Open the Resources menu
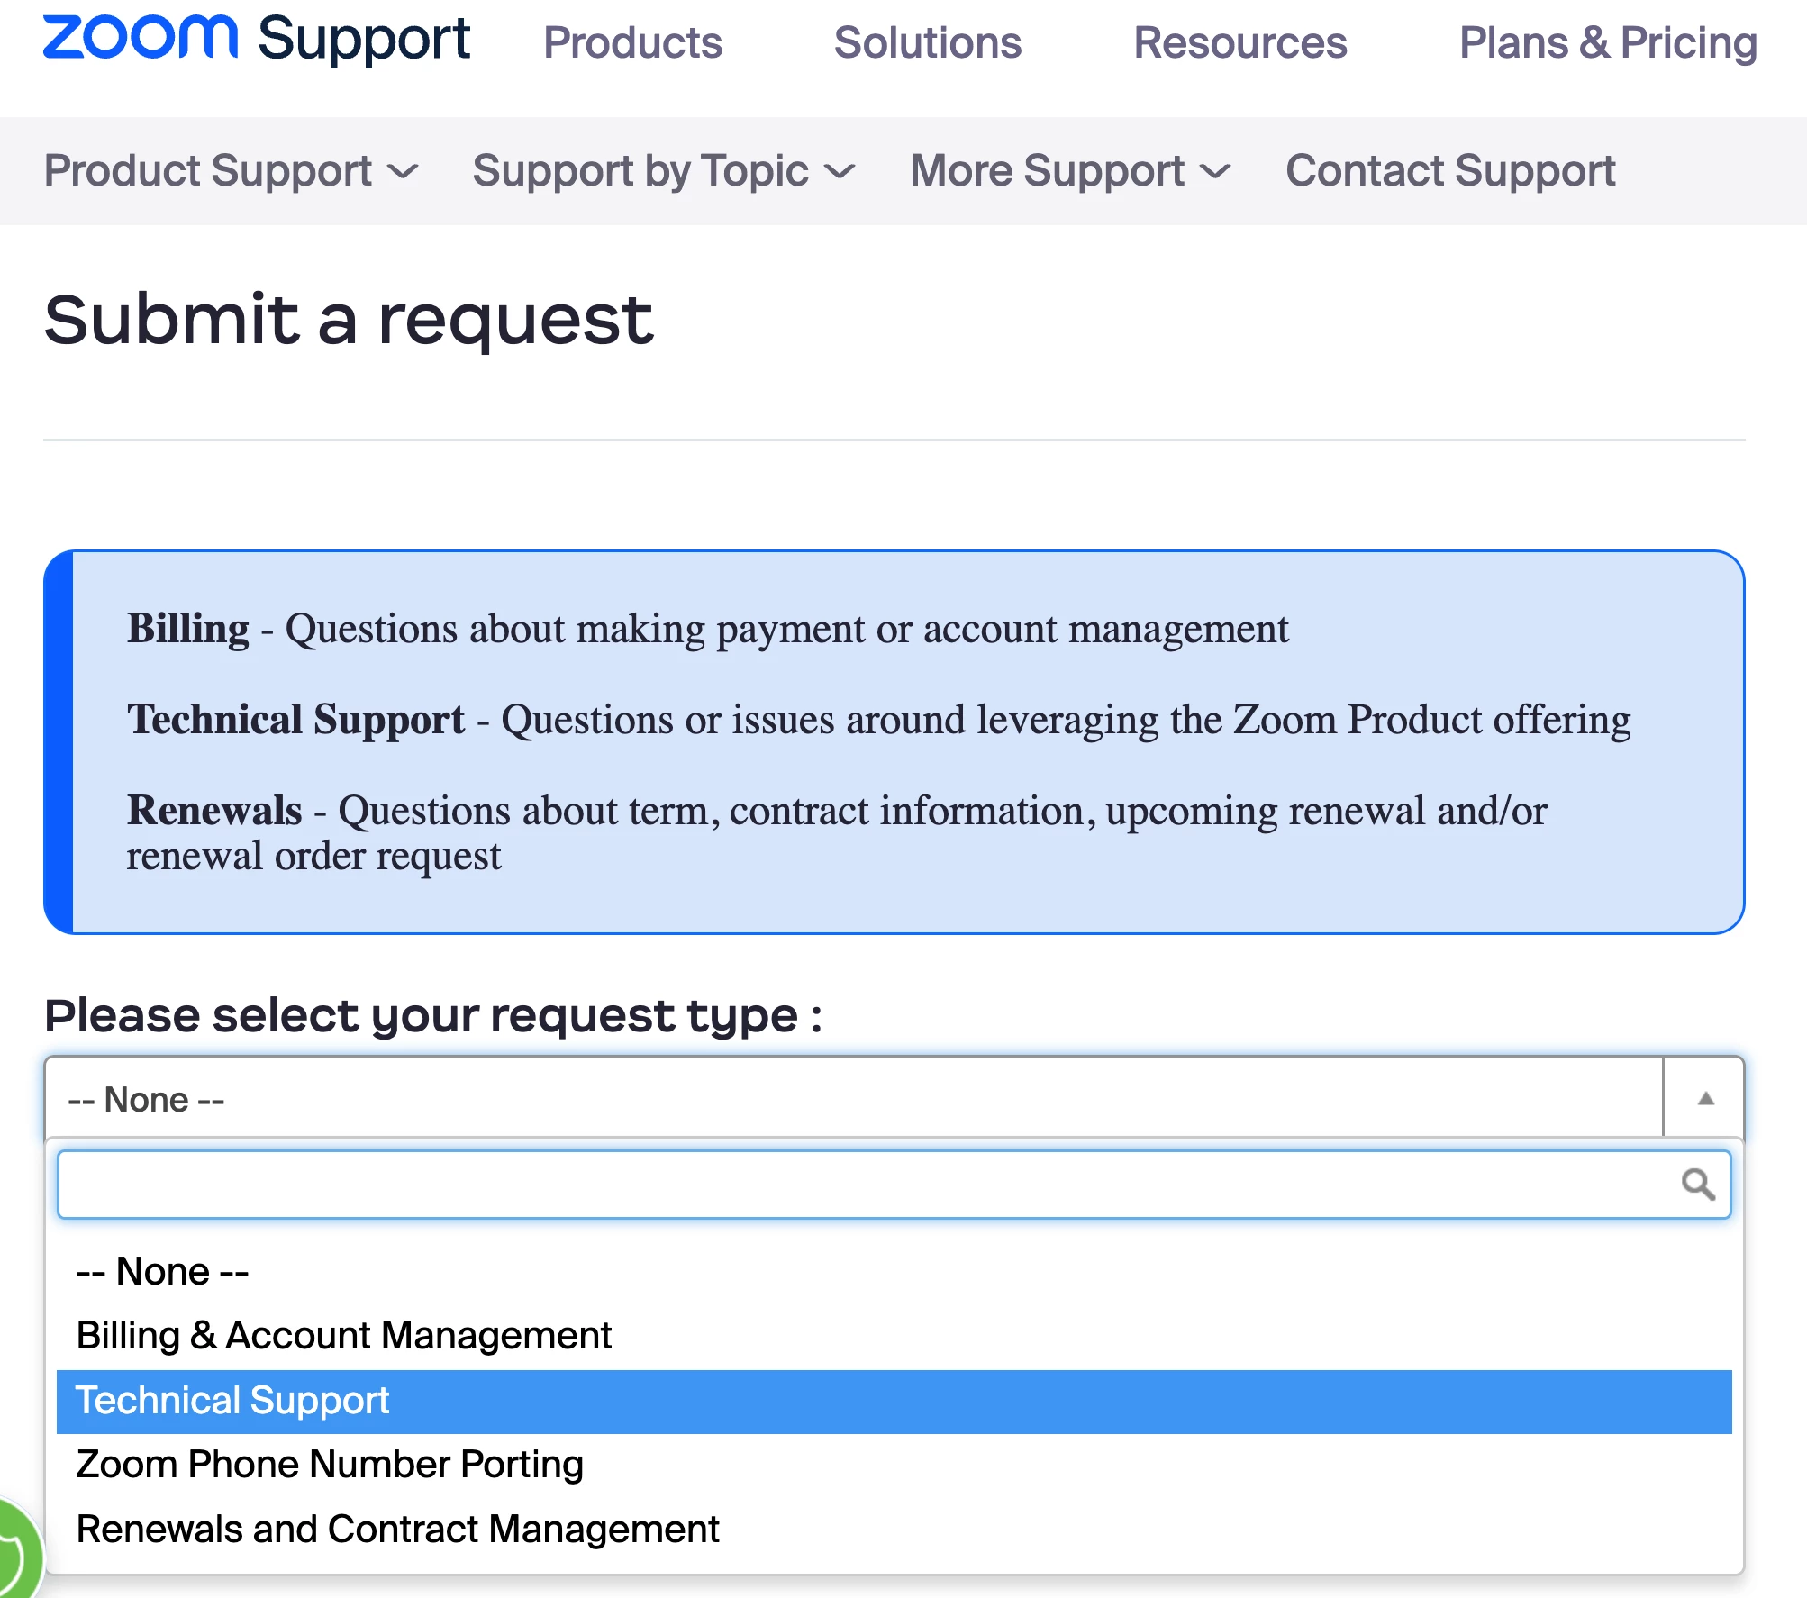 [x=1239, y=42]
